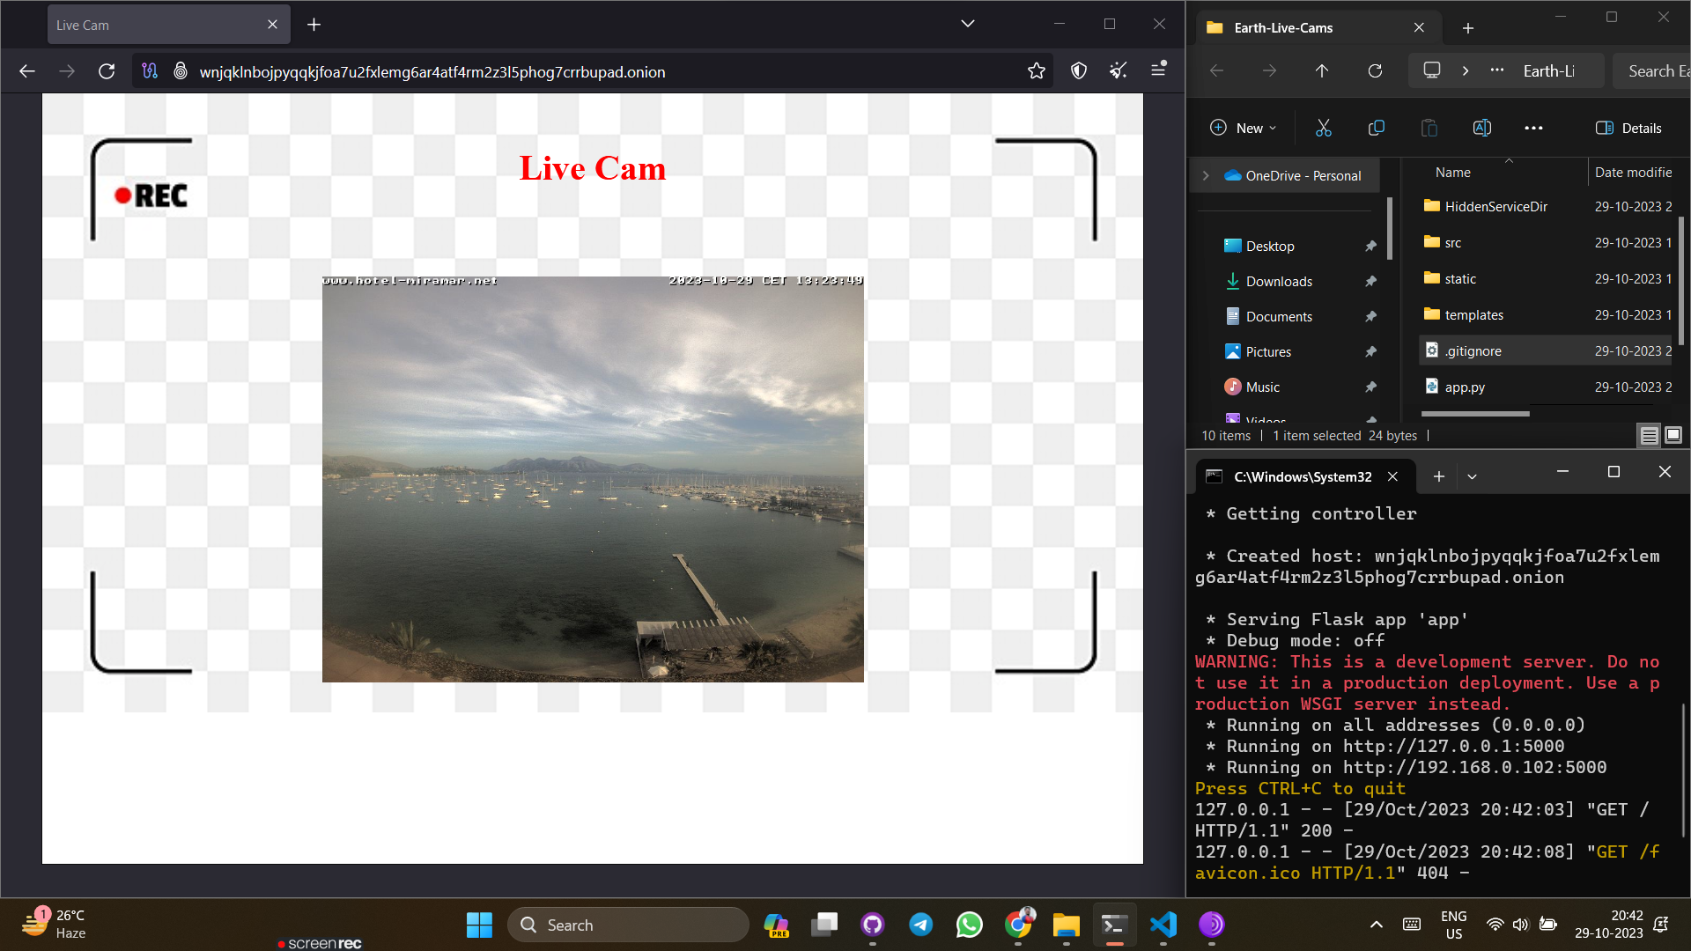
Task: Select the Earth-Live-Cams Explorer tab
Action: [x=1286, y=27]
